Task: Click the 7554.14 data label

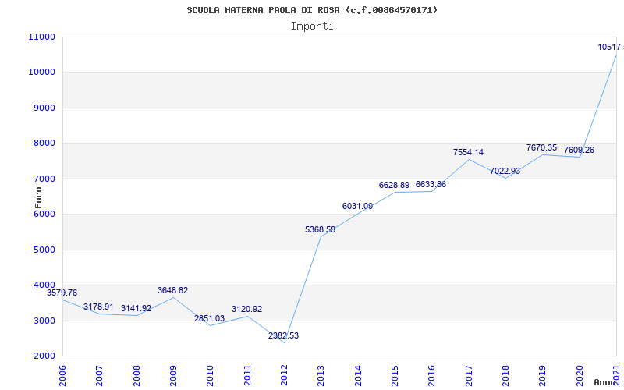Action: [468, 152]
